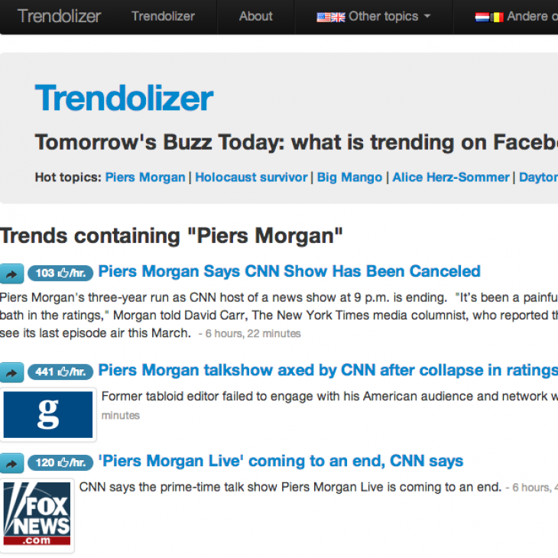Click the 120 likes per hour badge

[60, 463]
